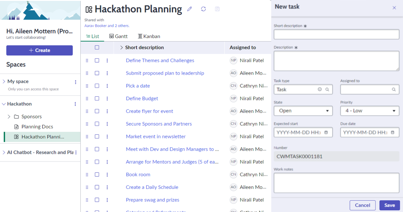This screenshot has width=403, height=212.
Task: Close the New task panel
Action: tap(394, 8)
